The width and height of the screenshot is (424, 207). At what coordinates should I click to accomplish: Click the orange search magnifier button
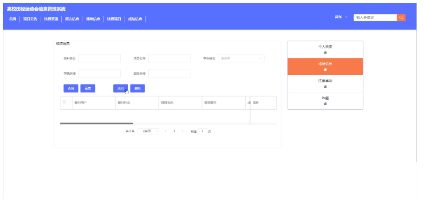(401, 18)
